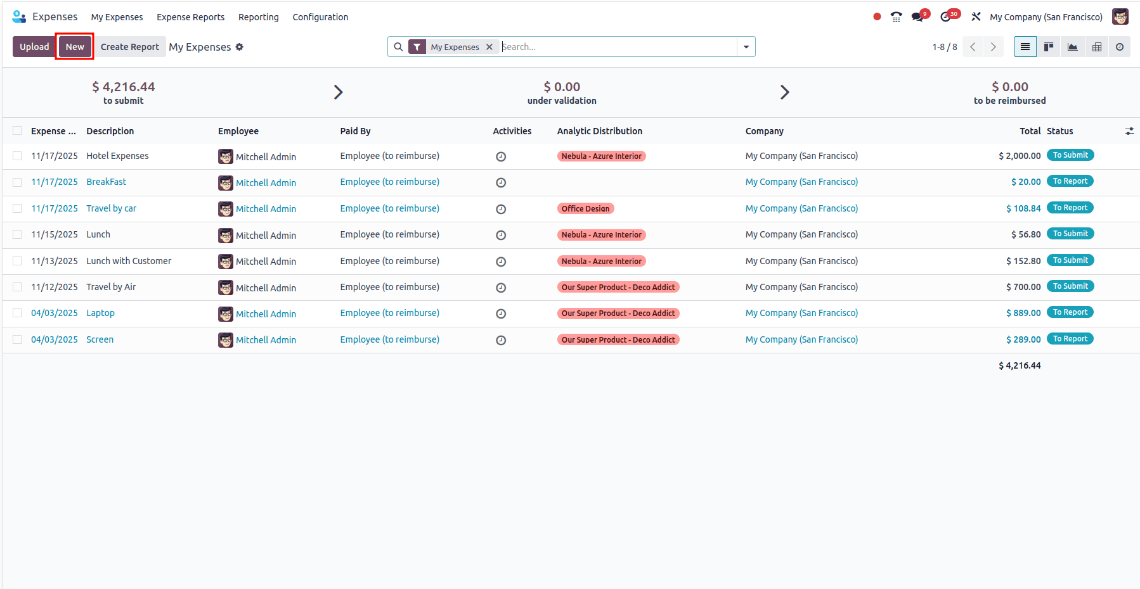Open the Configuration menu
Screen dimensions: 1140x589
[x=320, y=17]
